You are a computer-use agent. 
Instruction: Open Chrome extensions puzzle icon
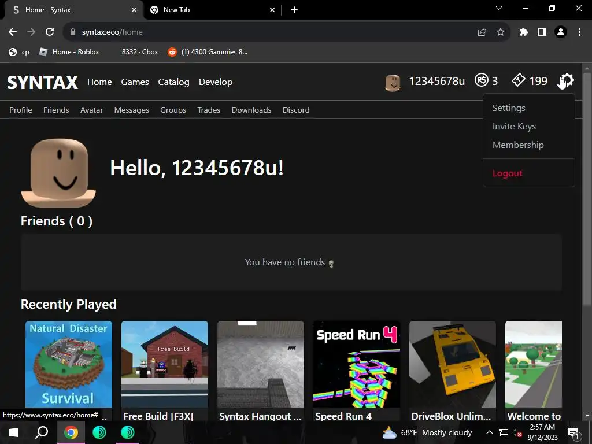tap(524, 32)
